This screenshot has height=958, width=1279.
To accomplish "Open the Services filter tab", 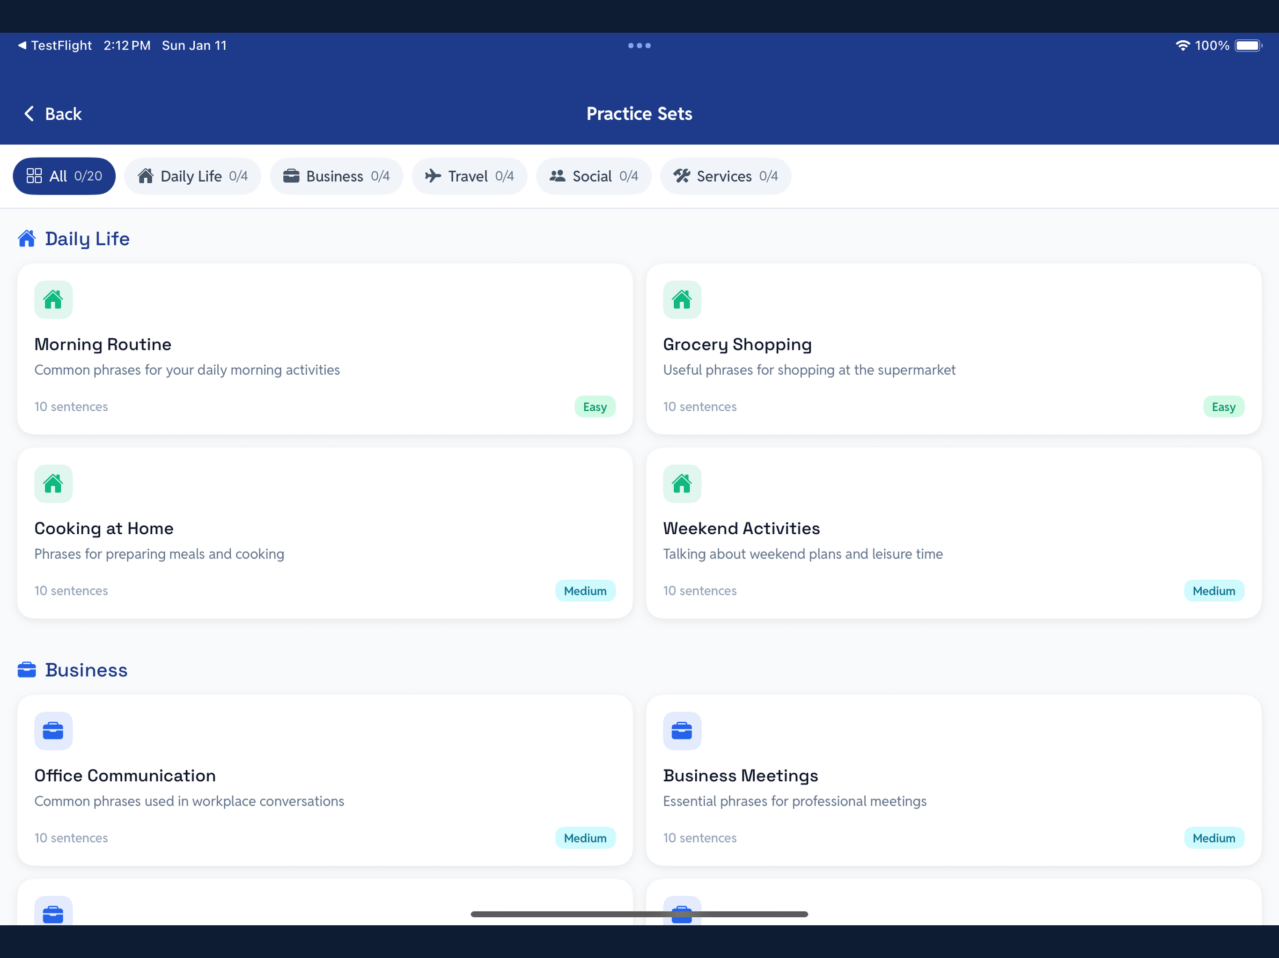I will point(726,176).
